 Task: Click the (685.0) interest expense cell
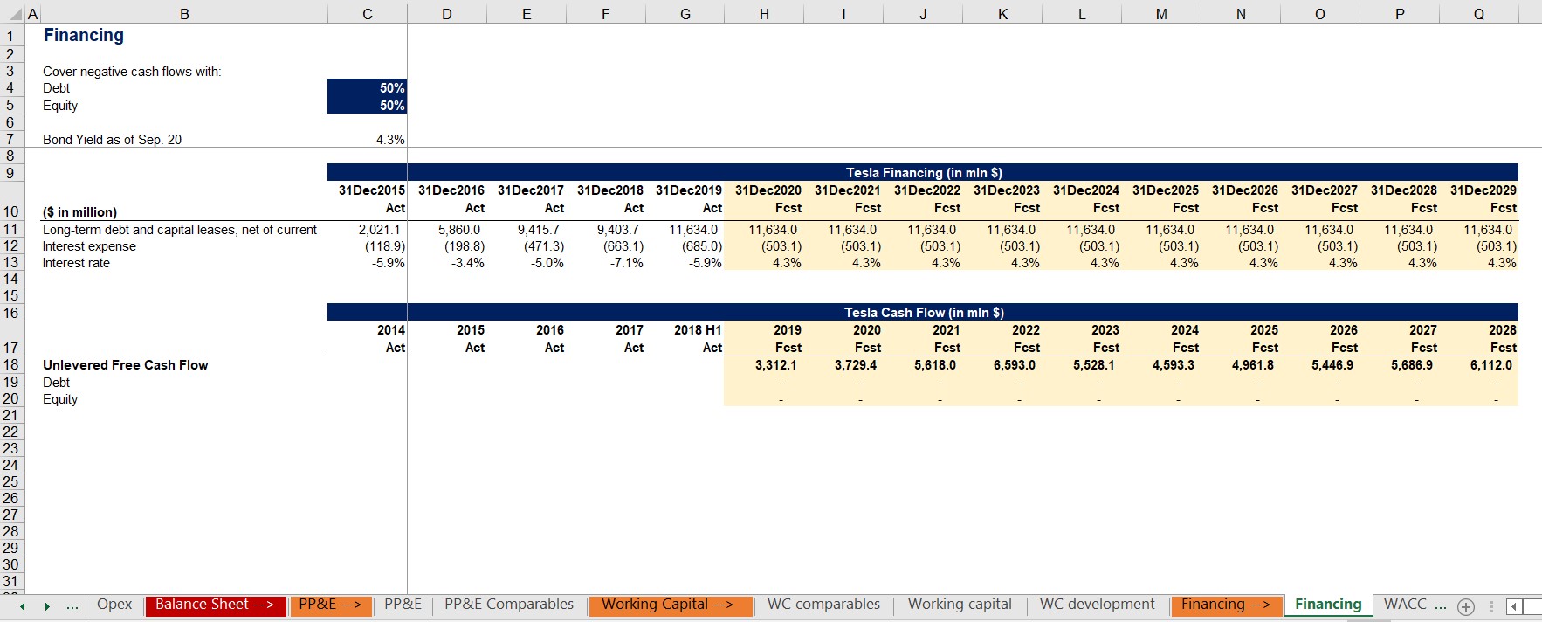coord(685,246)
